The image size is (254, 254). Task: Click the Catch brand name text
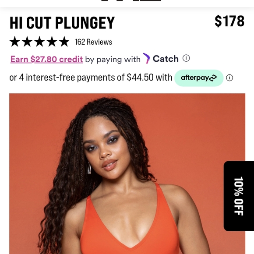[x=166, y=59]
